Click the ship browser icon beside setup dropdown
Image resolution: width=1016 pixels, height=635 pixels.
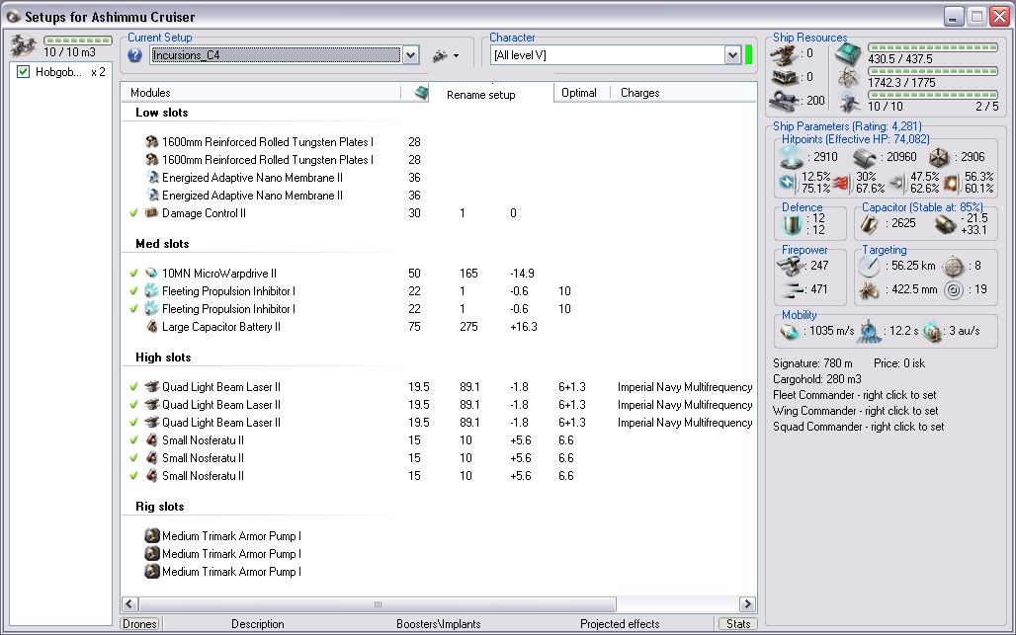[440, 56]
